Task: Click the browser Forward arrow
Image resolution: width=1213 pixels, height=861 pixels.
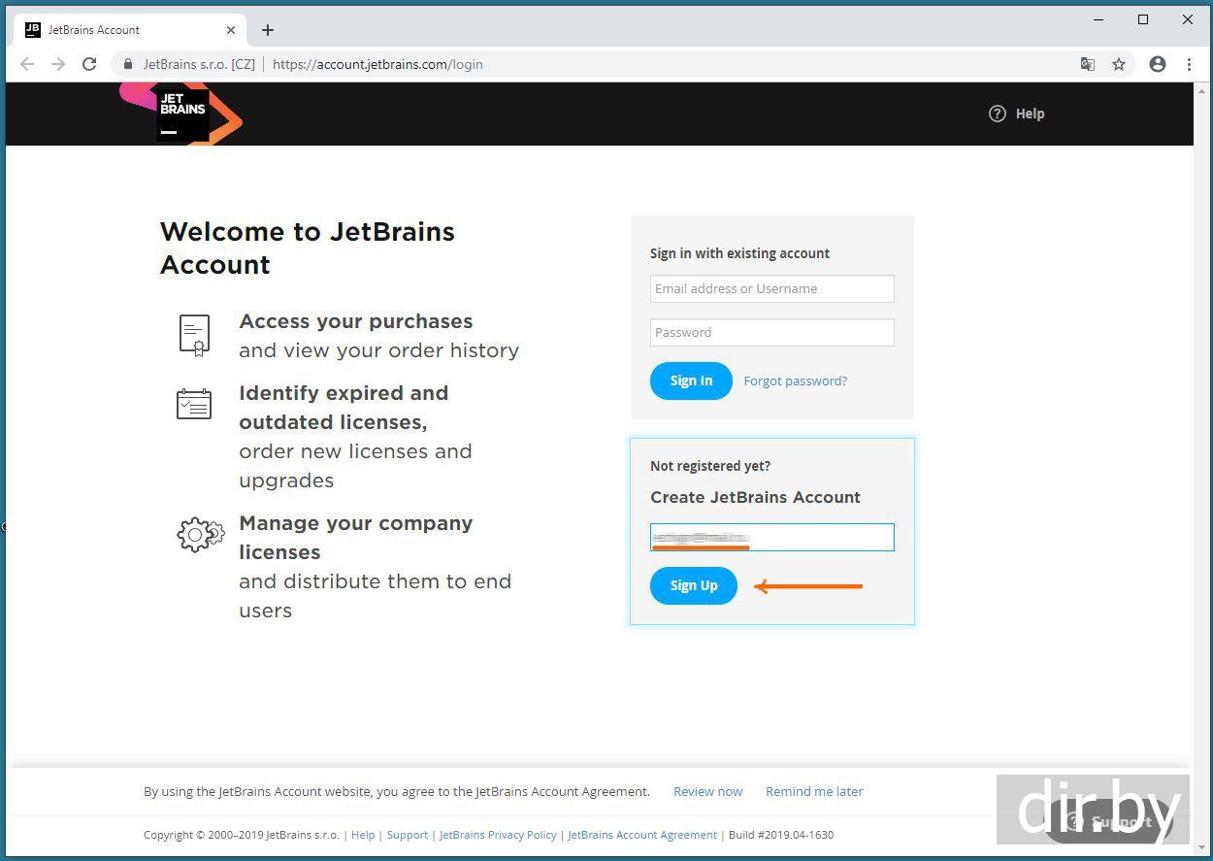Action: [58, 64]
